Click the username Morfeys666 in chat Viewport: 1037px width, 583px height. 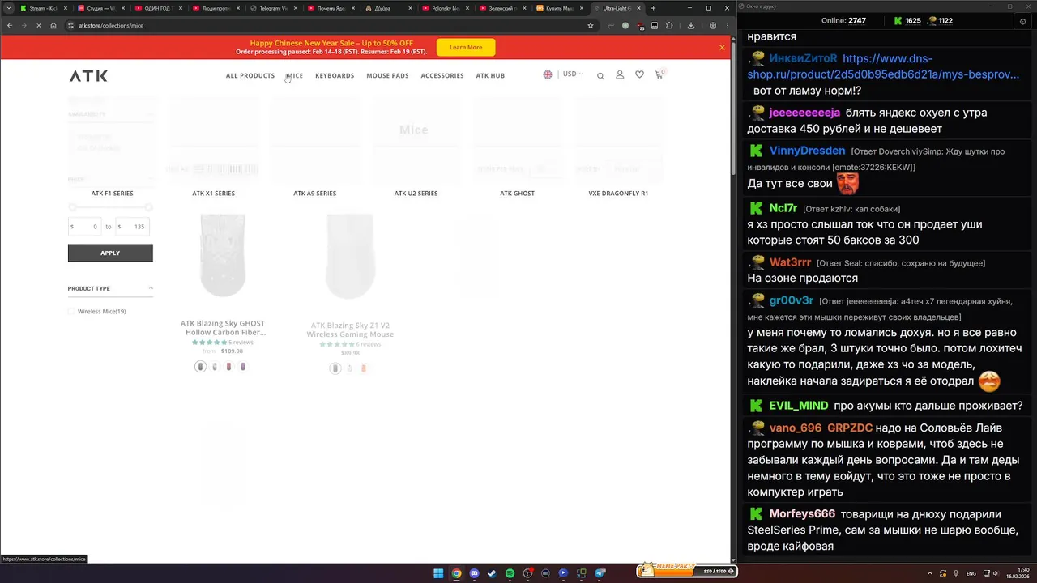[802, 514]
